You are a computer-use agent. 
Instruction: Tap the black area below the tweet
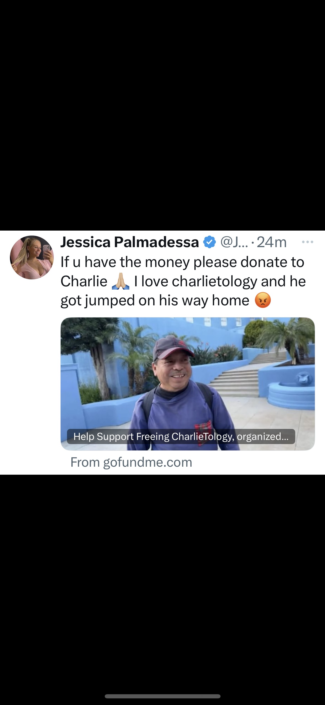point(162,579)
